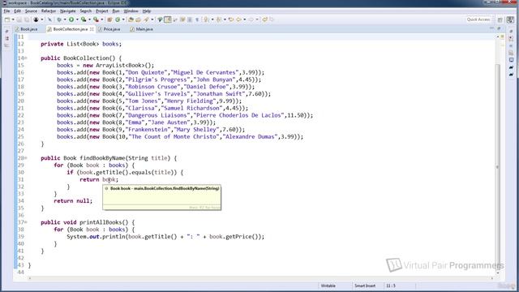519x292 pixels.
Task: Collapse the BookCollection constructor at line 14
Action: (26, 58)
